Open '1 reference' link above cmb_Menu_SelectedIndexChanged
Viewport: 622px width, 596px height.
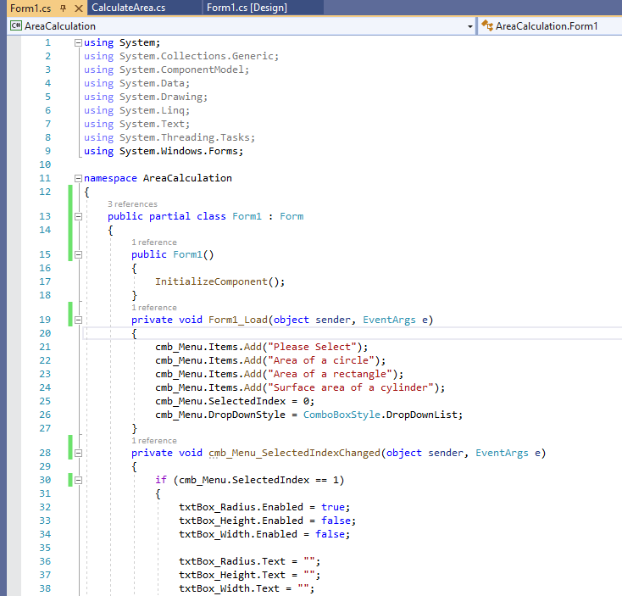tap(154, 441)
